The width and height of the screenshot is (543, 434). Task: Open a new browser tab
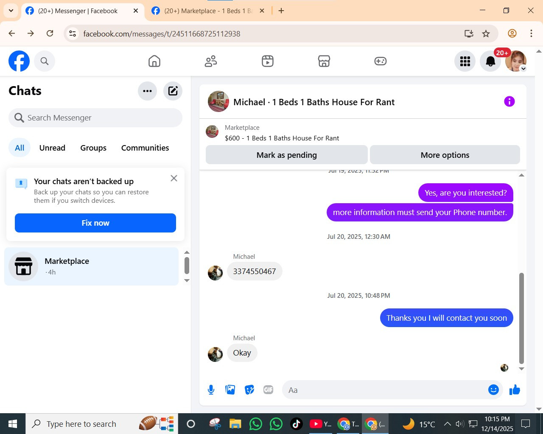(281, 11)
